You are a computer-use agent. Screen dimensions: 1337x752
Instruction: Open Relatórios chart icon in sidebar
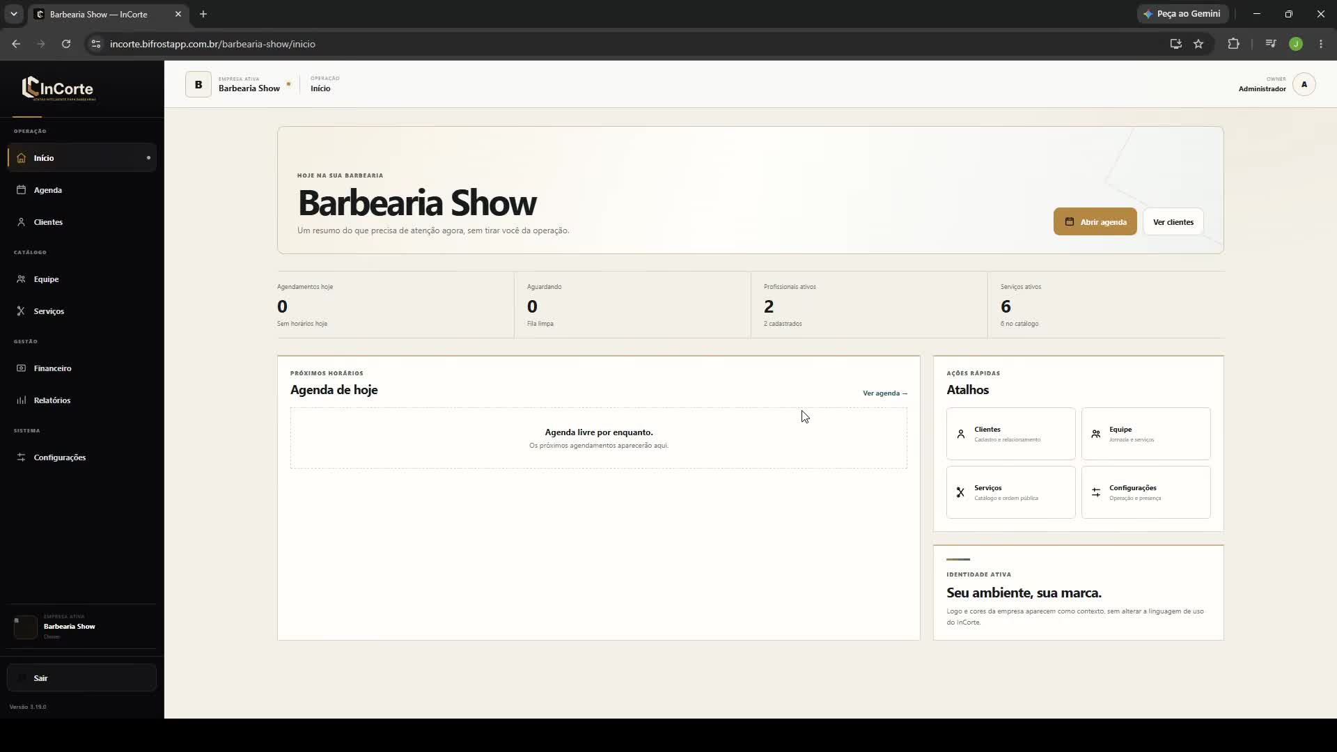tap(21, 400)
